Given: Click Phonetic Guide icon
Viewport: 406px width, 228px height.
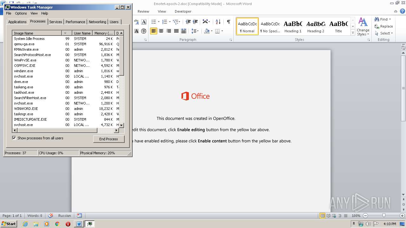Looking at the screenshot, I should click(136, 22).
